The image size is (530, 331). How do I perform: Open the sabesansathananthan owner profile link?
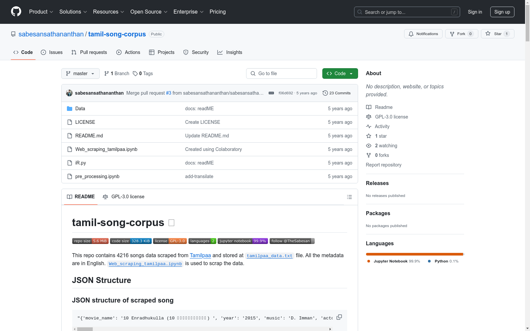coord(51,34)
